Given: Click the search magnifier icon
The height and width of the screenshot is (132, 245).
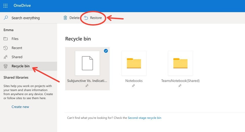Looking at the screenshot, I should point(6,18).
